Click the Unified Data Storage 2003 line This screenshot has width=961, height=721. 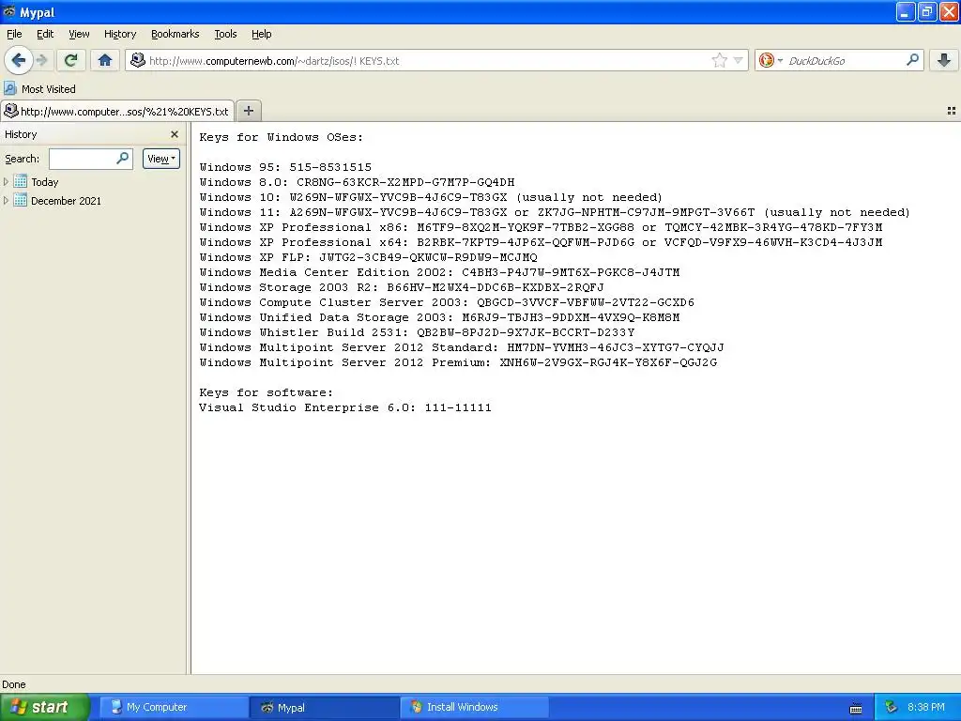(x=439, y=317)
